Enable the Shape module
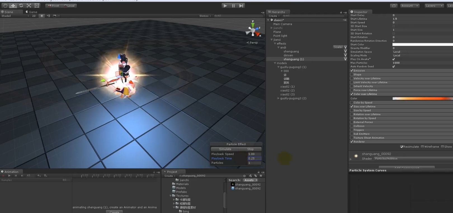453x213 pixels. (352, 75)
